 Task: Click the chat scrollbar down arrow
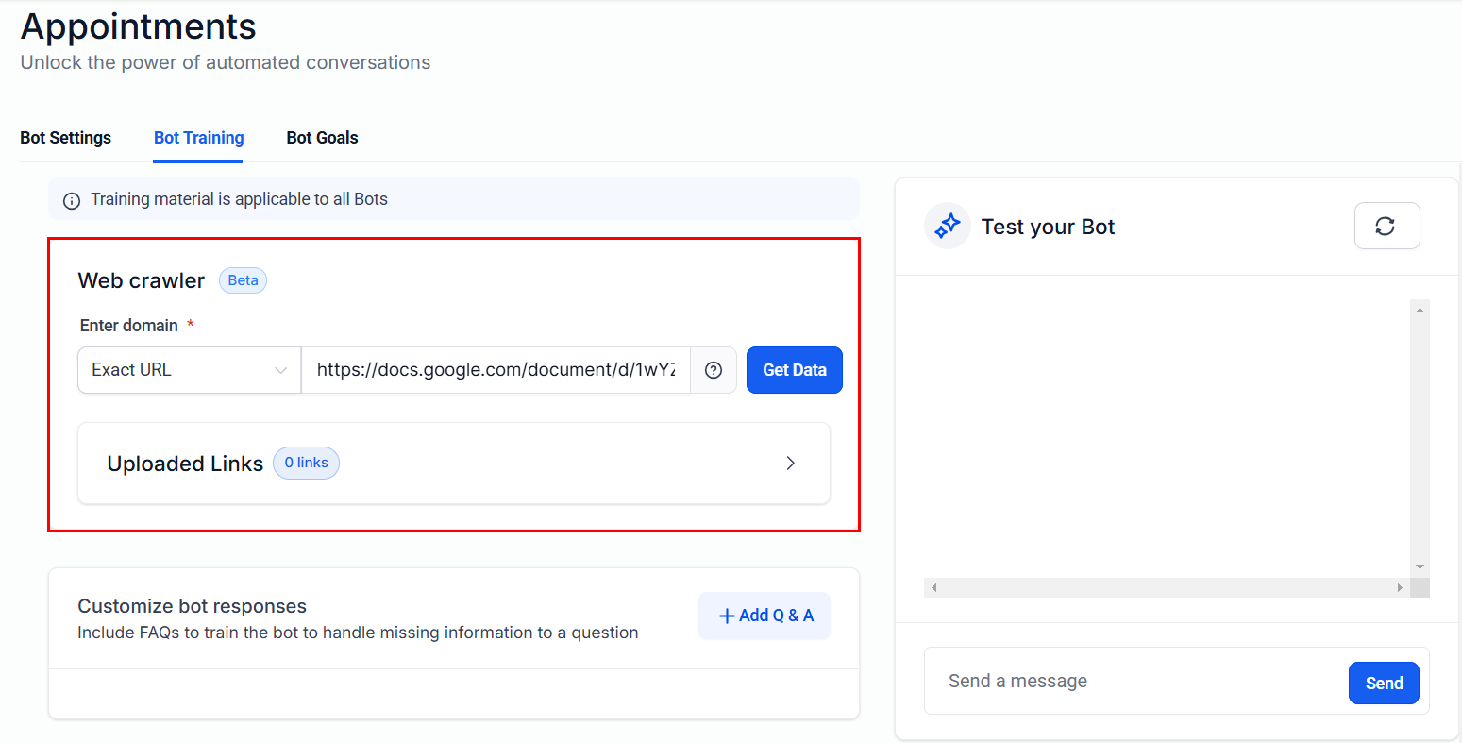1420,567
